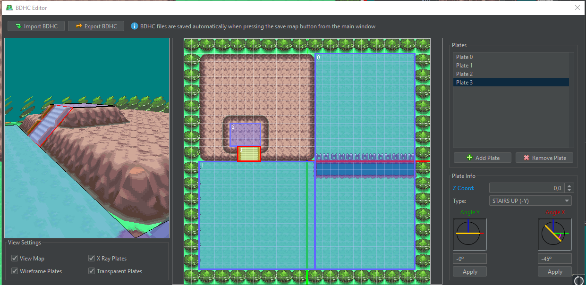Click the Angle X value field
This screenshot has height=285, width=586.
(x=554, y=259)
